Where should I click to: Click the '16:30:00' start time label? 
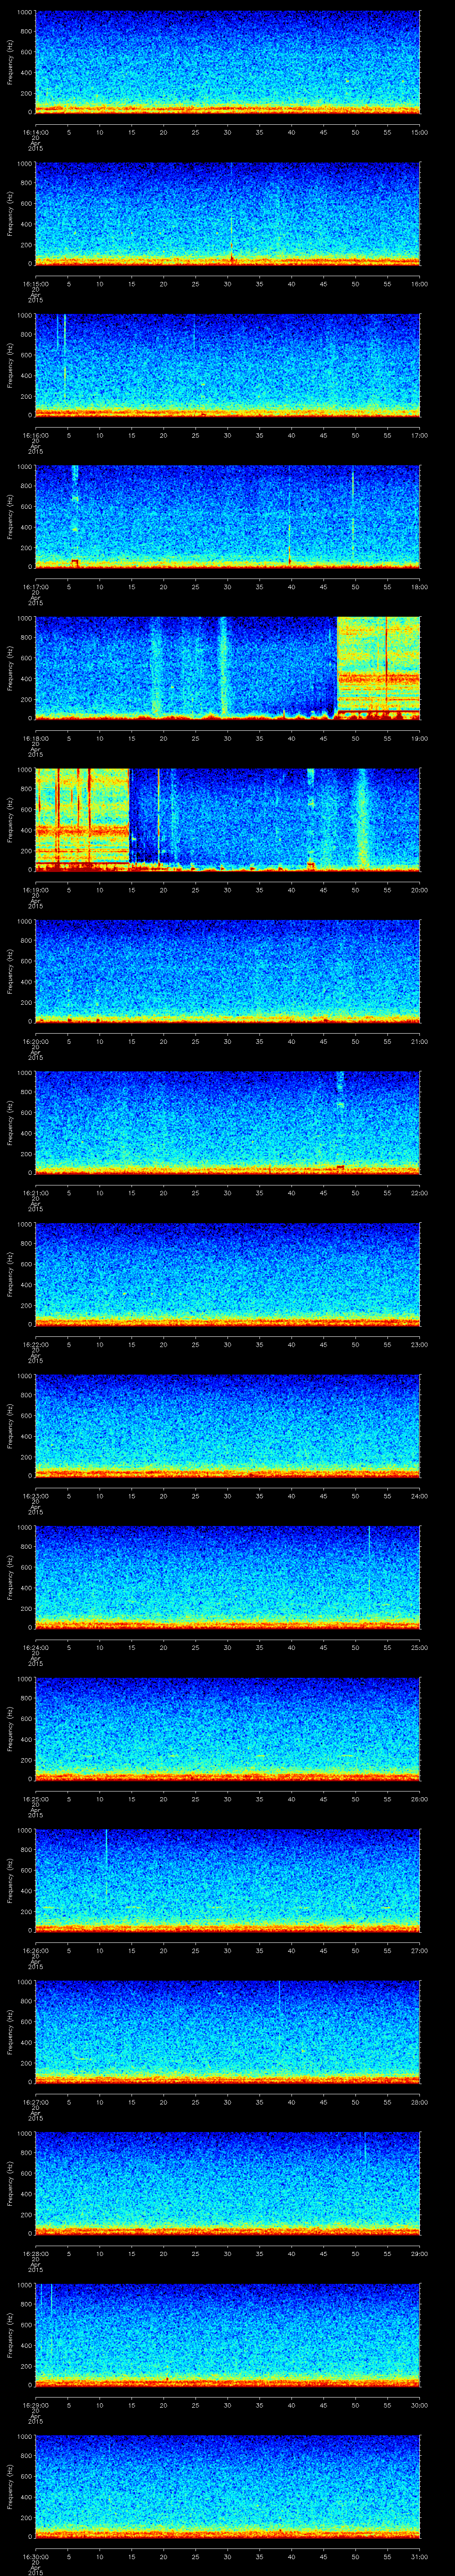click(35, 2556)
